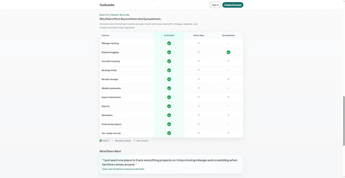Image resolution: width=345 pixels, height=178 pixels.
Task: Click the Built For Cleaner Records heading
Action: coord(114,15)
